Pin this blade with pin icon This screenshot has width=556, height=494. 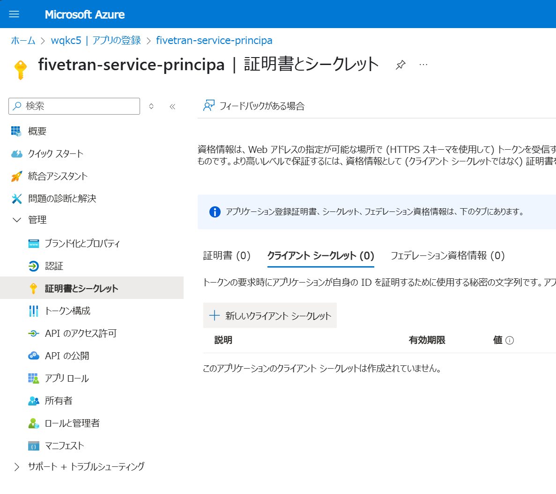tap(400, 65)
